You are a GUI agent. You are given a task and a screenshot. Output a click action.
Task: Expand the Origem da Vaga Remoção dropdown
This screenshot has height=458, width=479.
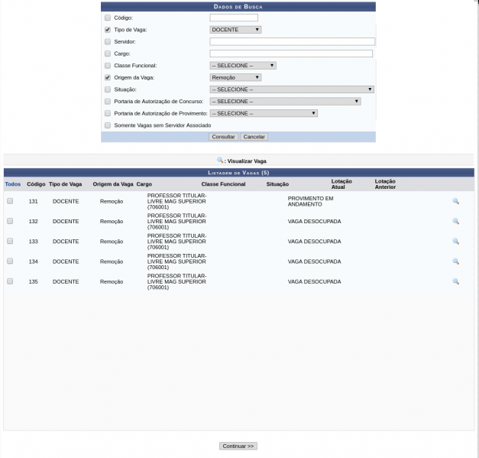235,77
